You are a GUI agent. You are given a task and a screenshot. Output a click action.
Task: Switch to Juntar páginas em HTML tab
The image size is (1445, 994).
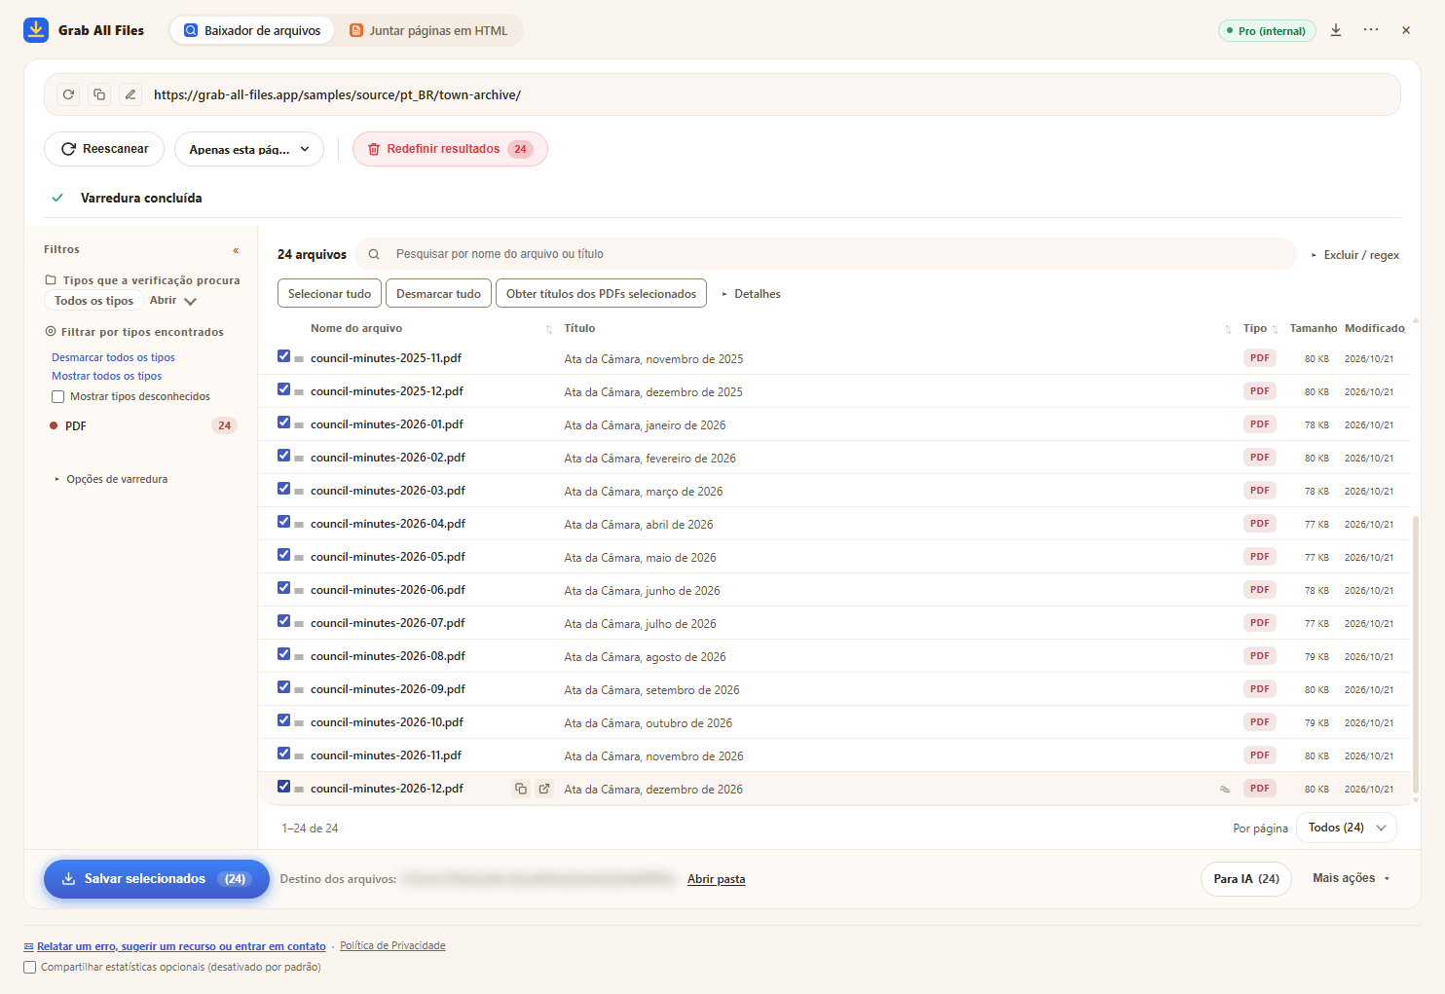point(428,30)
